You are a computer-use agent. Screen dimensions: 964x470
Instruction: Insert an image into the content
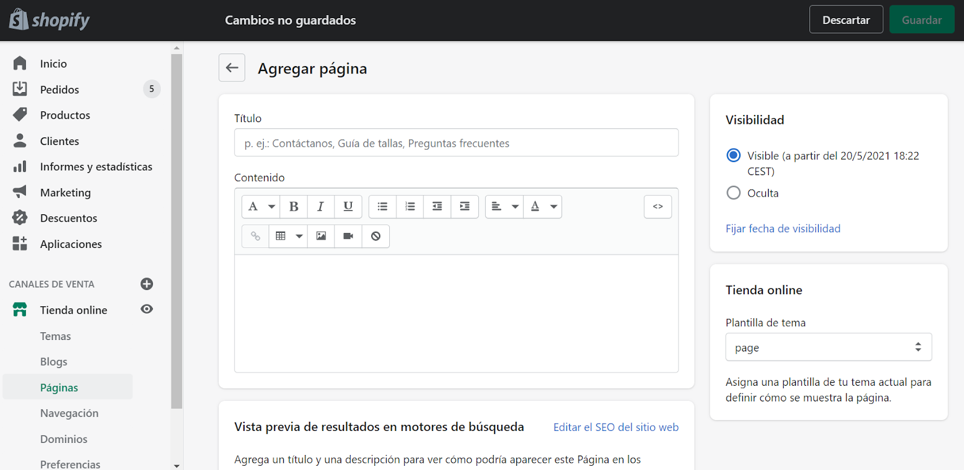(321, 236)
